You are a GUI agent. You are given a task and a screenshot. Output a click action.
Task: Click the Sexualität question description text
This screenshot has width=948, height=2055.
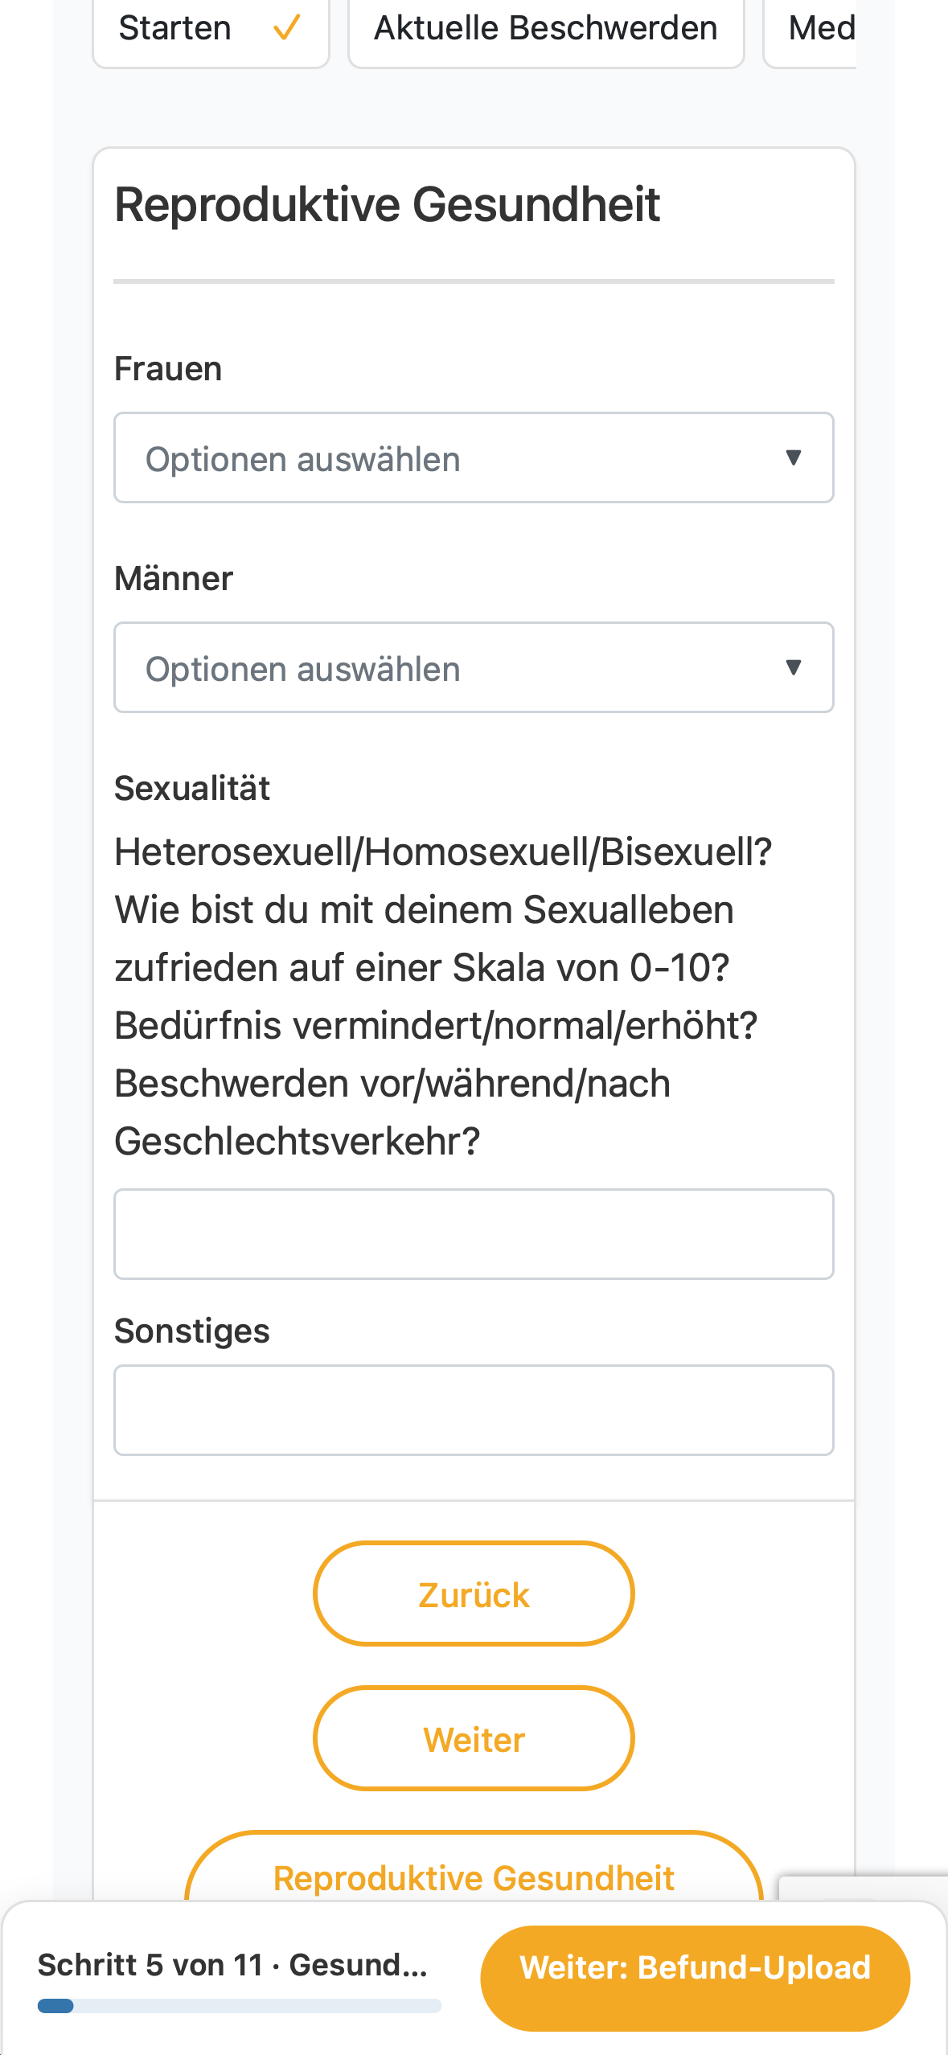pyautogui.click(x=443, y=996)
